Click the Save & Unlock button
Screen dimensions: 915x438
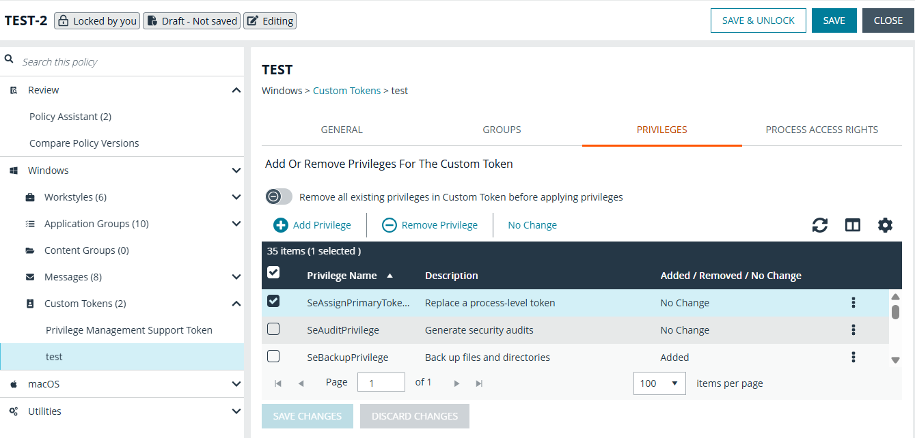[x=759, y=20]
